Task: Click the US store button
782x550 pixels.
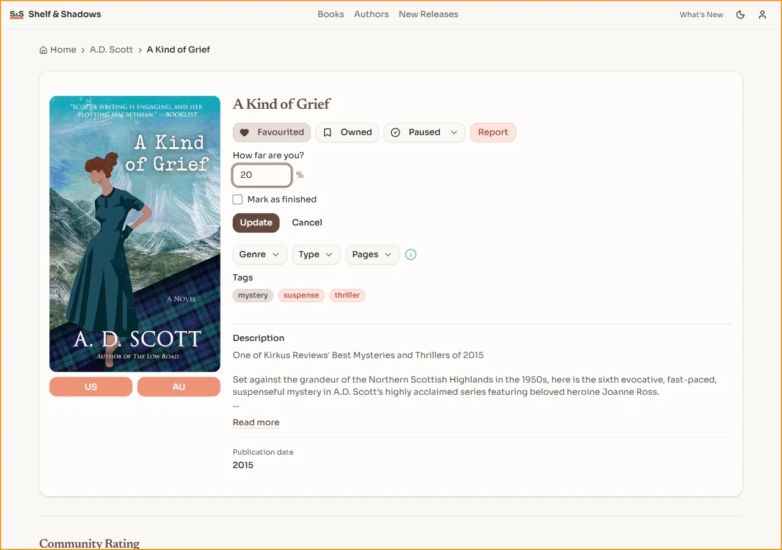Action: coord(91,387)
